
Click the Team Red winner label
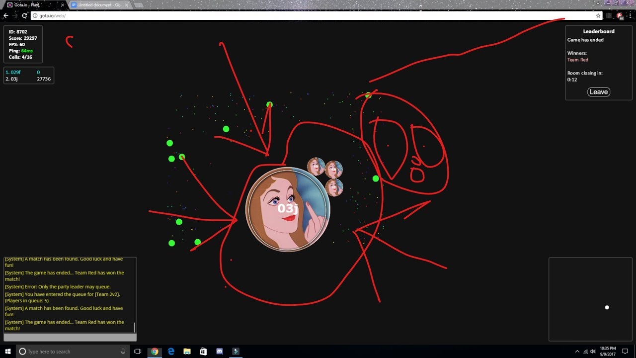click(578, 60)
